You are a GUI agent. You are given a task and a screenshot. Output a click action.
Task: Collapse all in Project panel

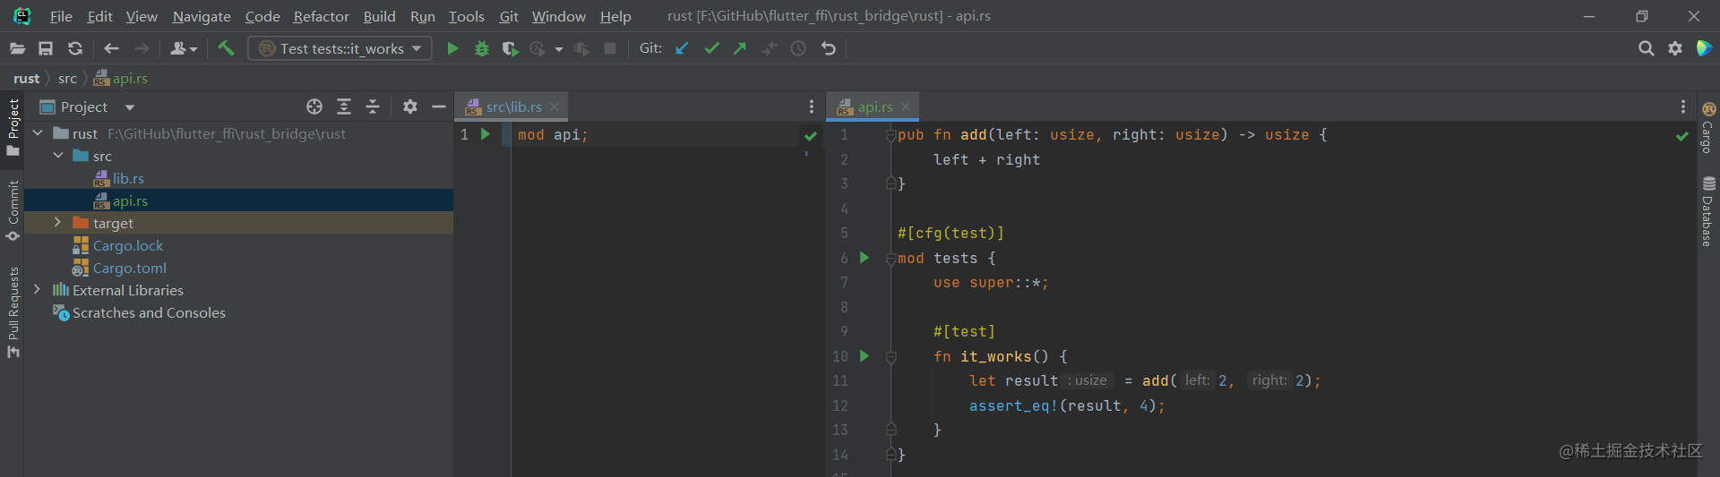click(373, 106)
